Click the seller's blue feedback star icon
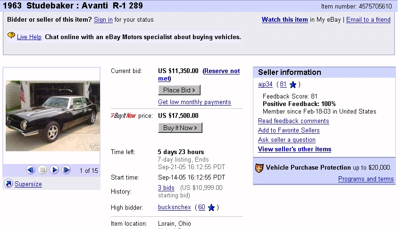The image size is (401, 229). point(293,85)
